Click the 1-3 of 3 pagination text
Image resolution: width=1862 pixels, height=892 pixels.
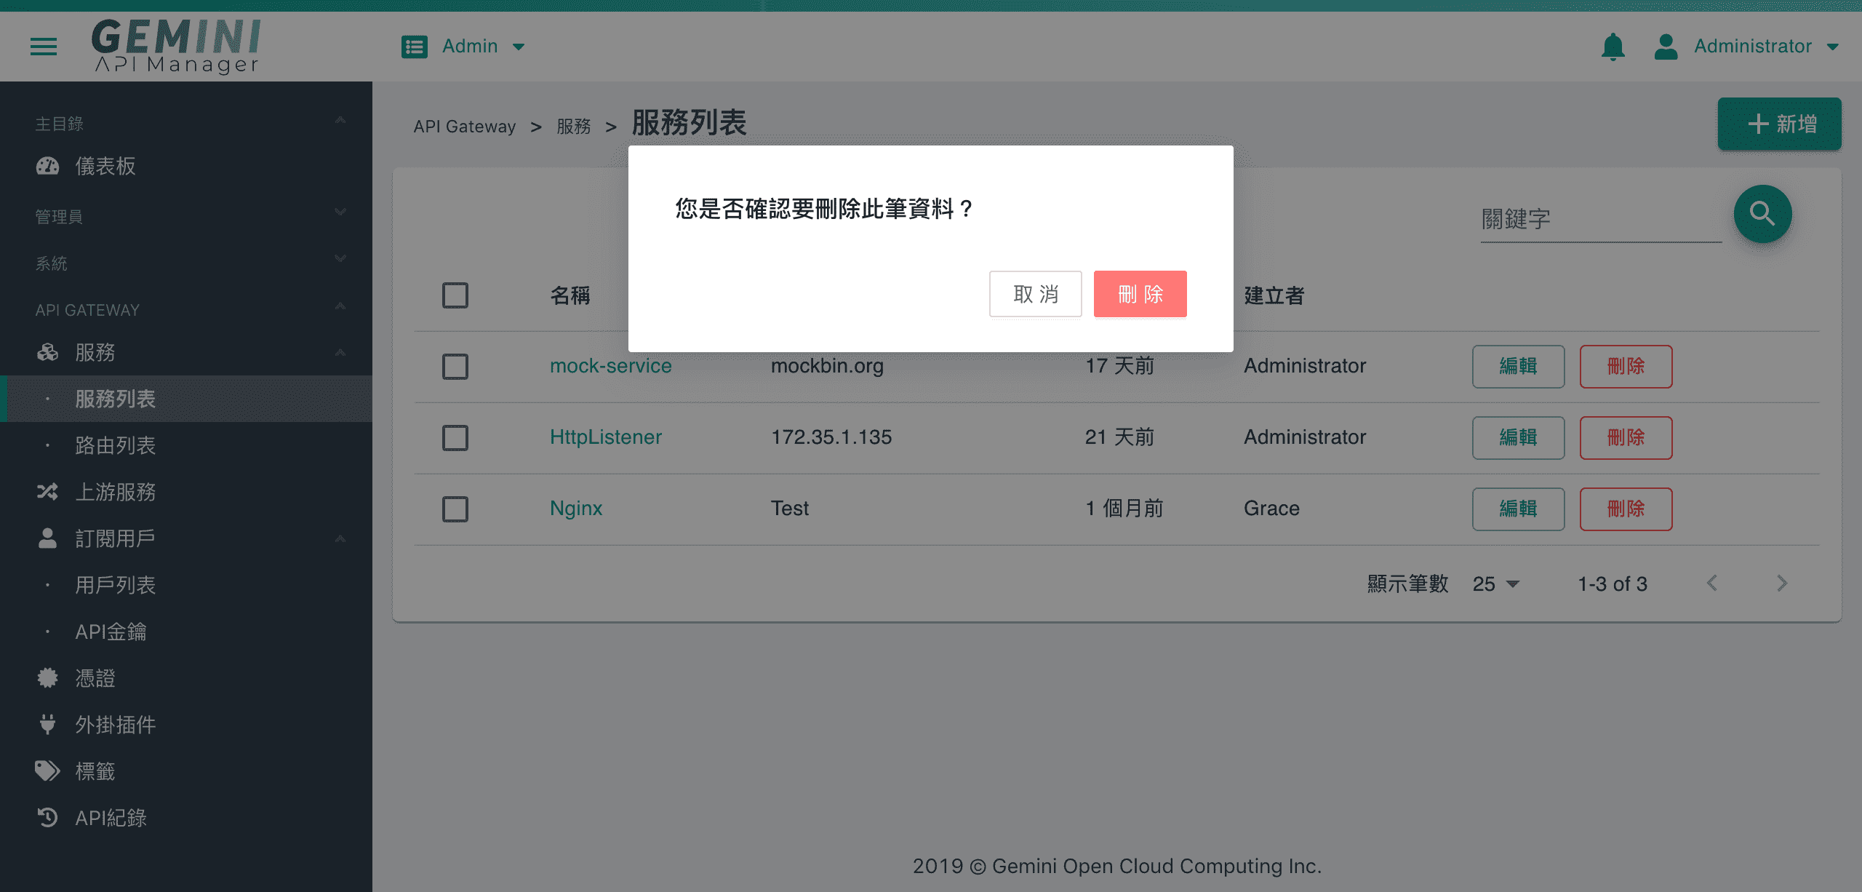(1613, 584)
